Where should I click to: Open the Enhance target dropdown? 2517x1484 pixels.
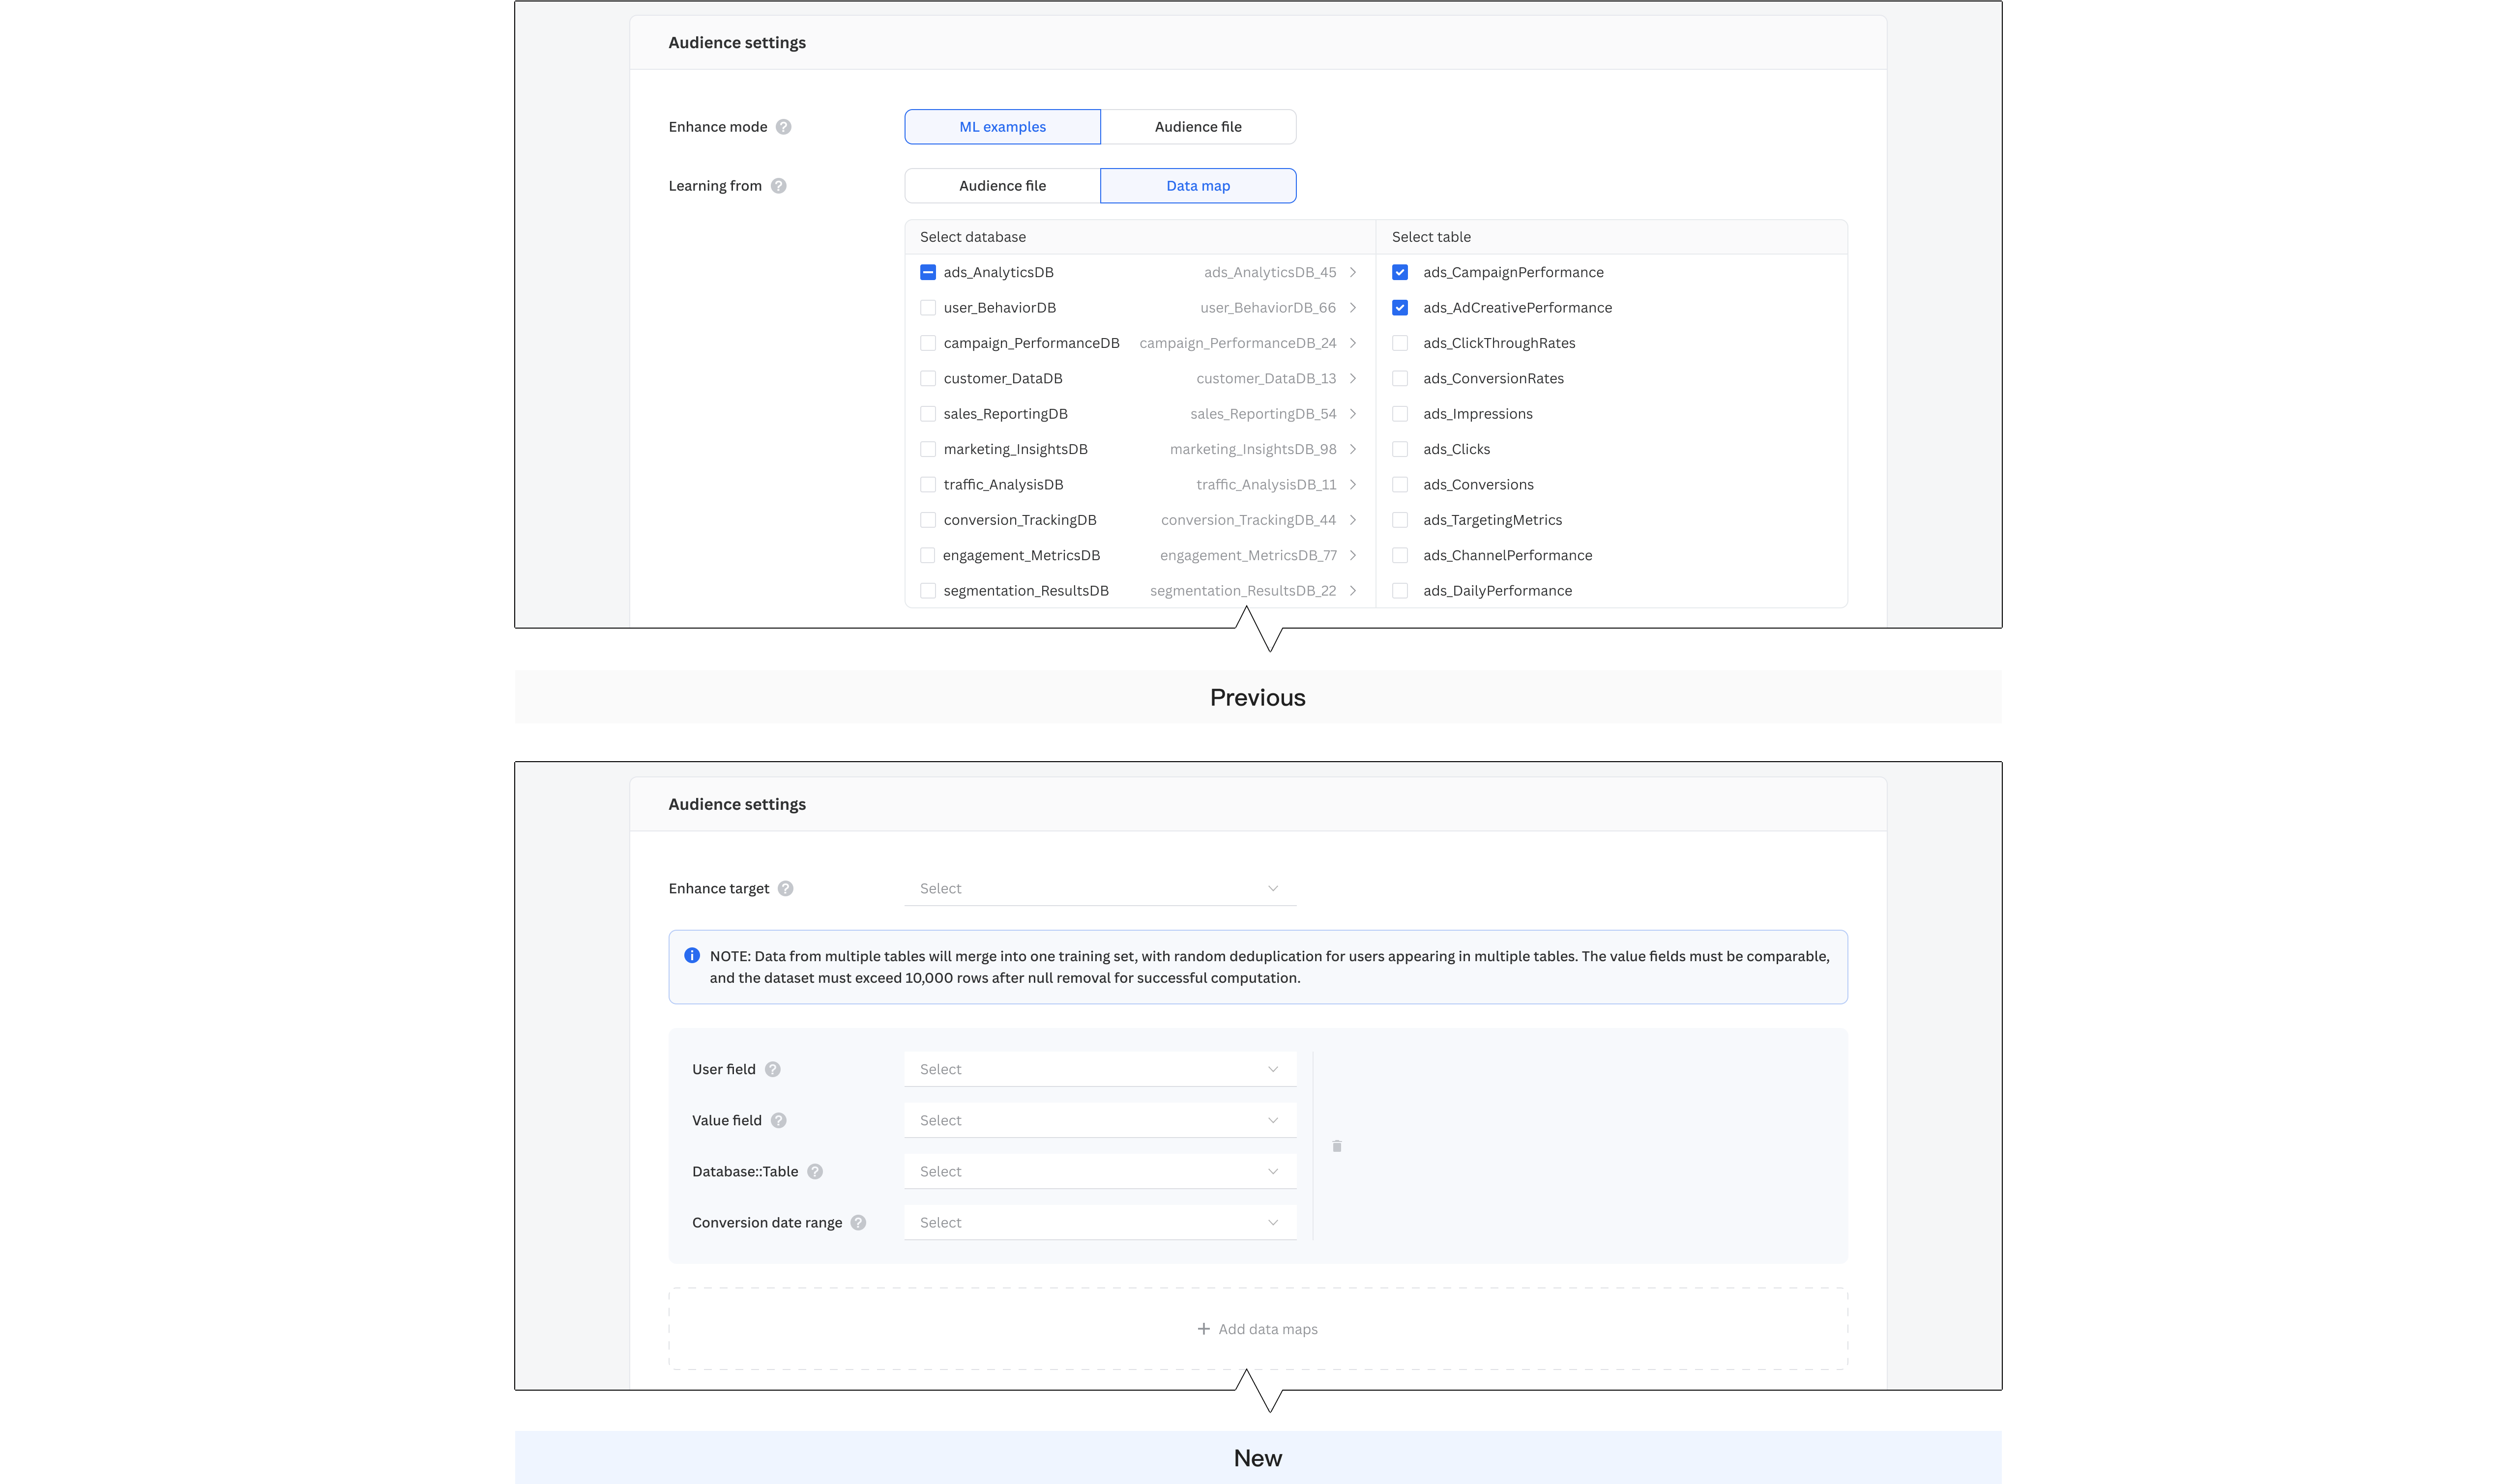[x=1099, y=889]
